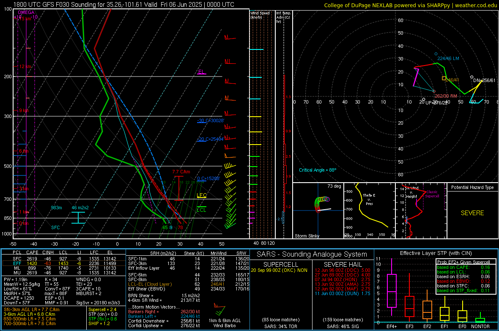The image size is (499, 331).
Task: Click the UP=276/22 hodograph label
Action: 436,102
